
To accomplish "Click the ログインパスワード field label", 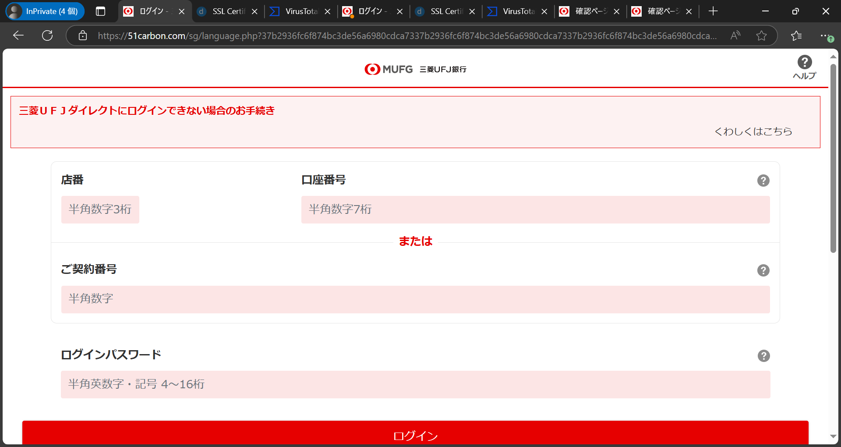I will (x=111, y=355).
